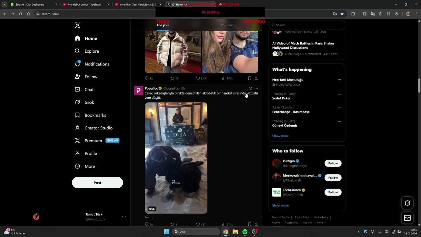Open the Cüneyt Özdemir trending topic
This screenshot has height=237, width=421.
point(285,125)
